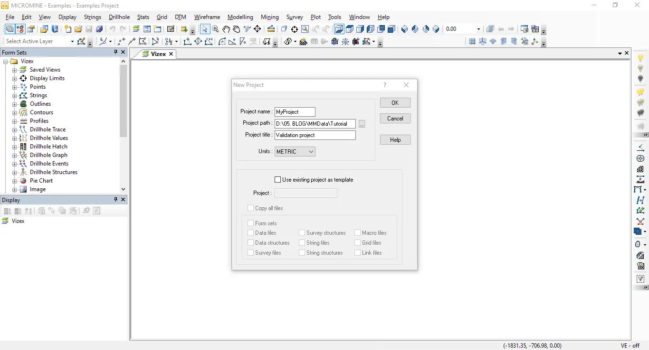This screenshot has height=350, width=649.
Task: Click the Help button in dialog
Action: 395,140
